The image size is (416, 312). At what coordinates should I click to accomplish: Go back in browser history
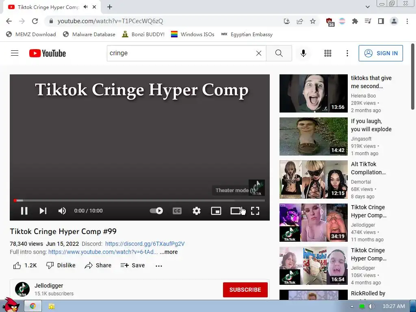coord(9,21)
